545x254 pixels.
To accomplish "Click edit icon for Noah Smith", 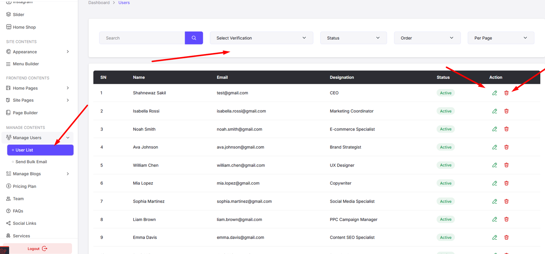I will [495, 129].
